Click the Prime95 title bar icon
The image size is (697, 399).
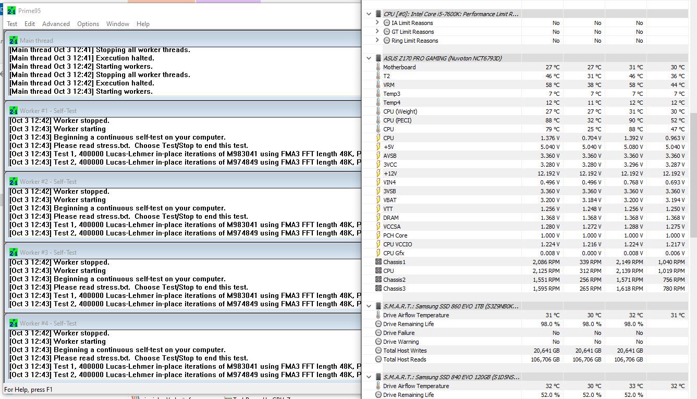point(11,10)
